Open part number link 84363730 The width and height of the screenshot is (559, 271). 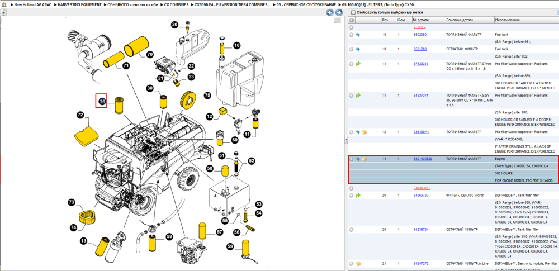[x=421, y=196]
